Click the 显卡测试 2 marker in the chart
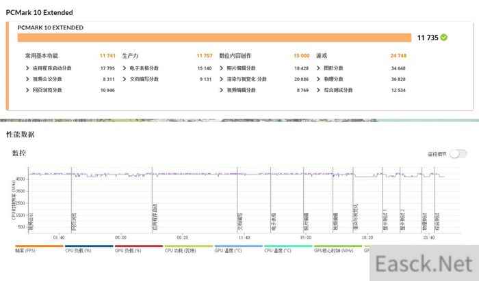 (x=402, y=220)
